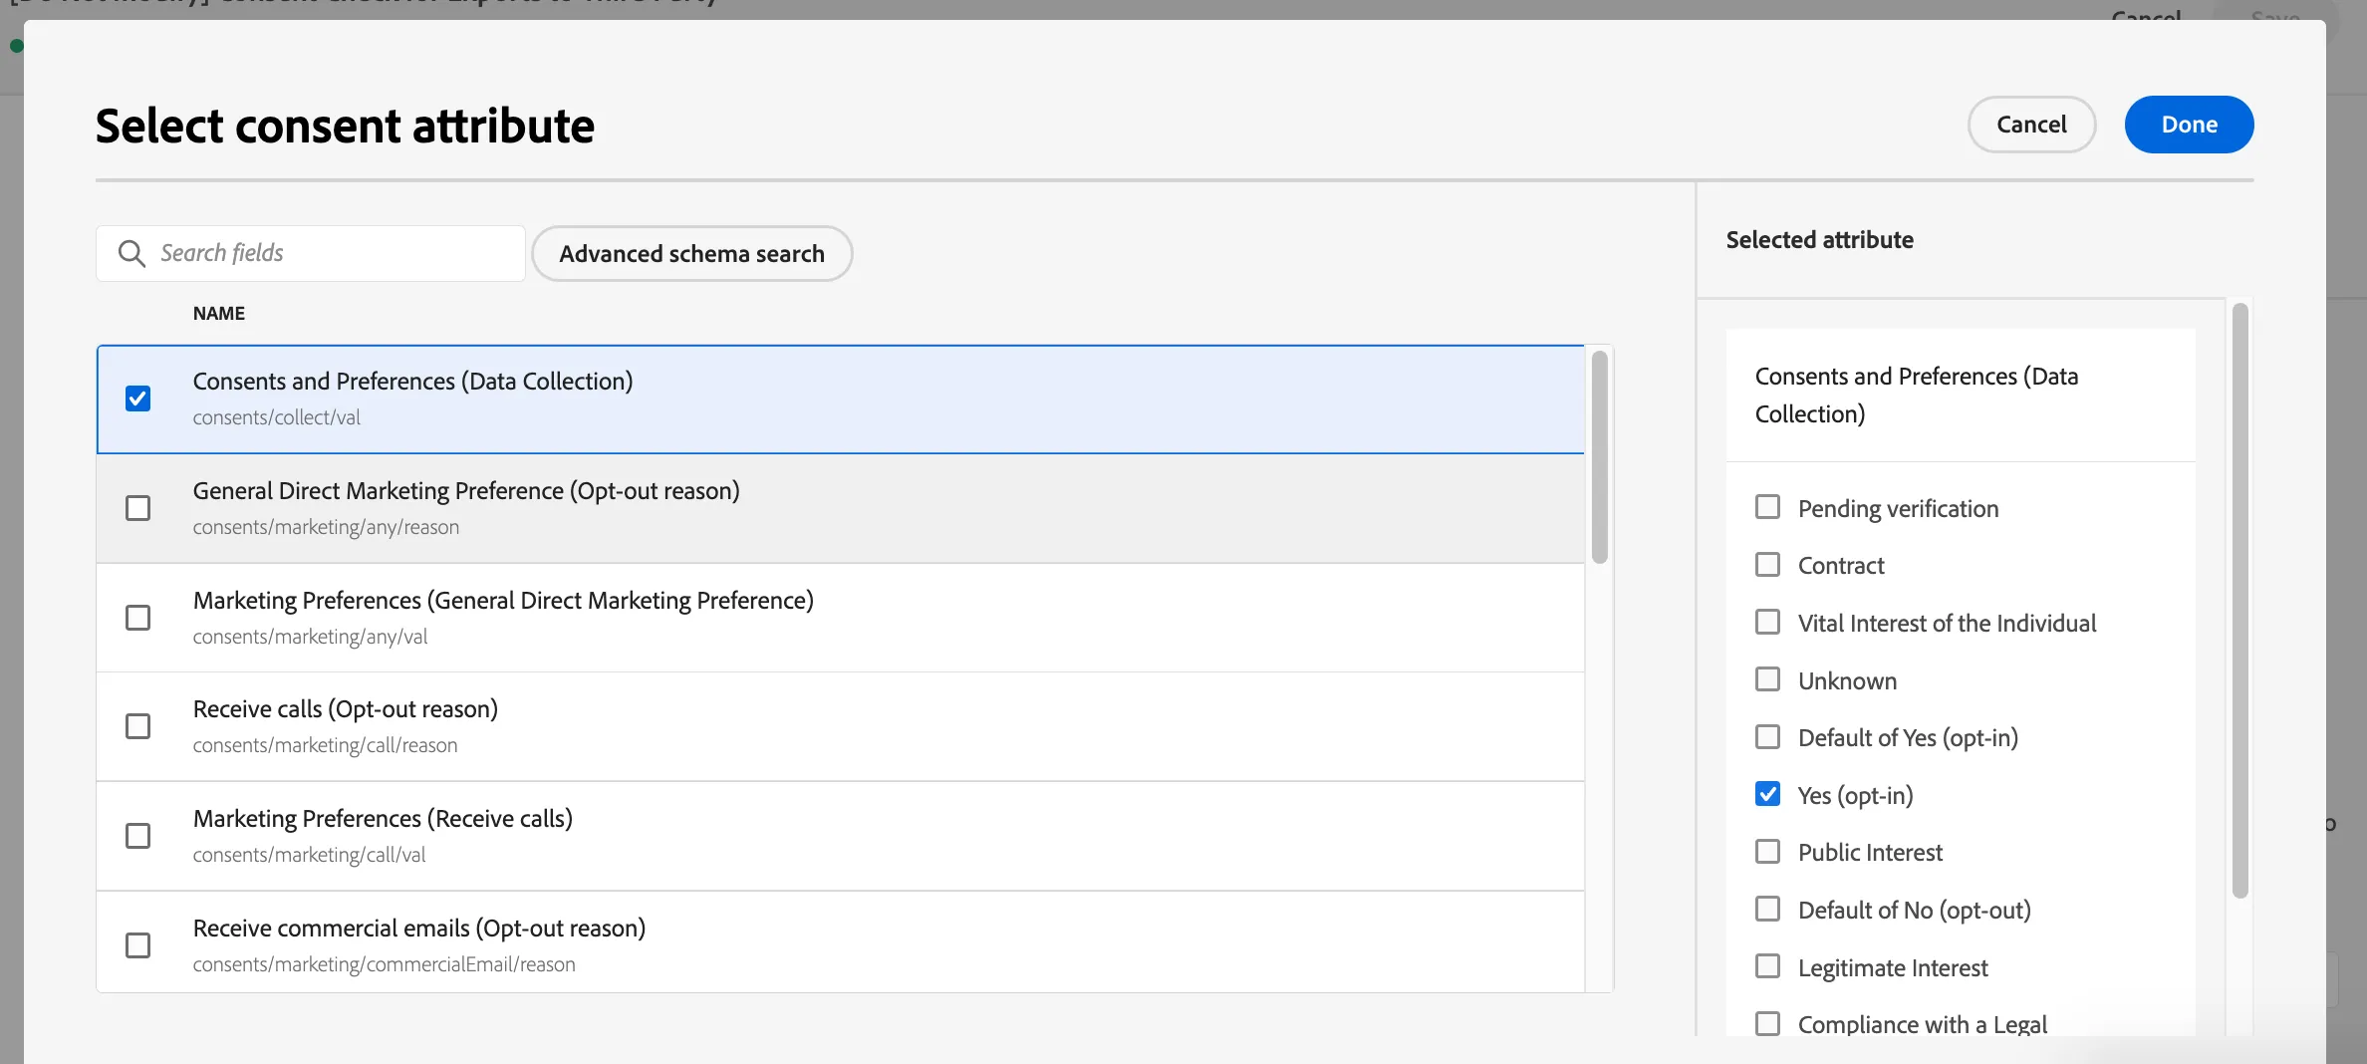Click the consents/marketing/any/reason path text

pos(326,527)
